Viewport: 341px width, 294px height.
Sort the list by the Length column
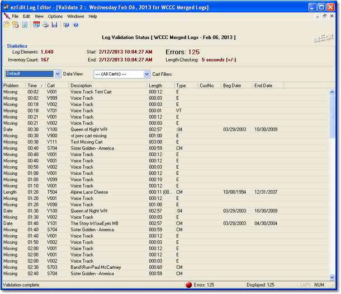point(161,86)
